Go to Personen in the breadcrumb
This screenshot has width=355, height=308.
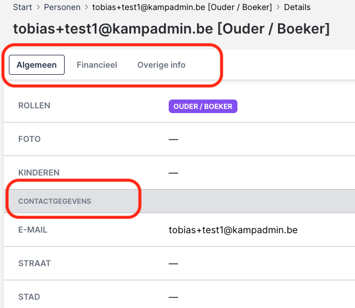[x=63, y=8]
